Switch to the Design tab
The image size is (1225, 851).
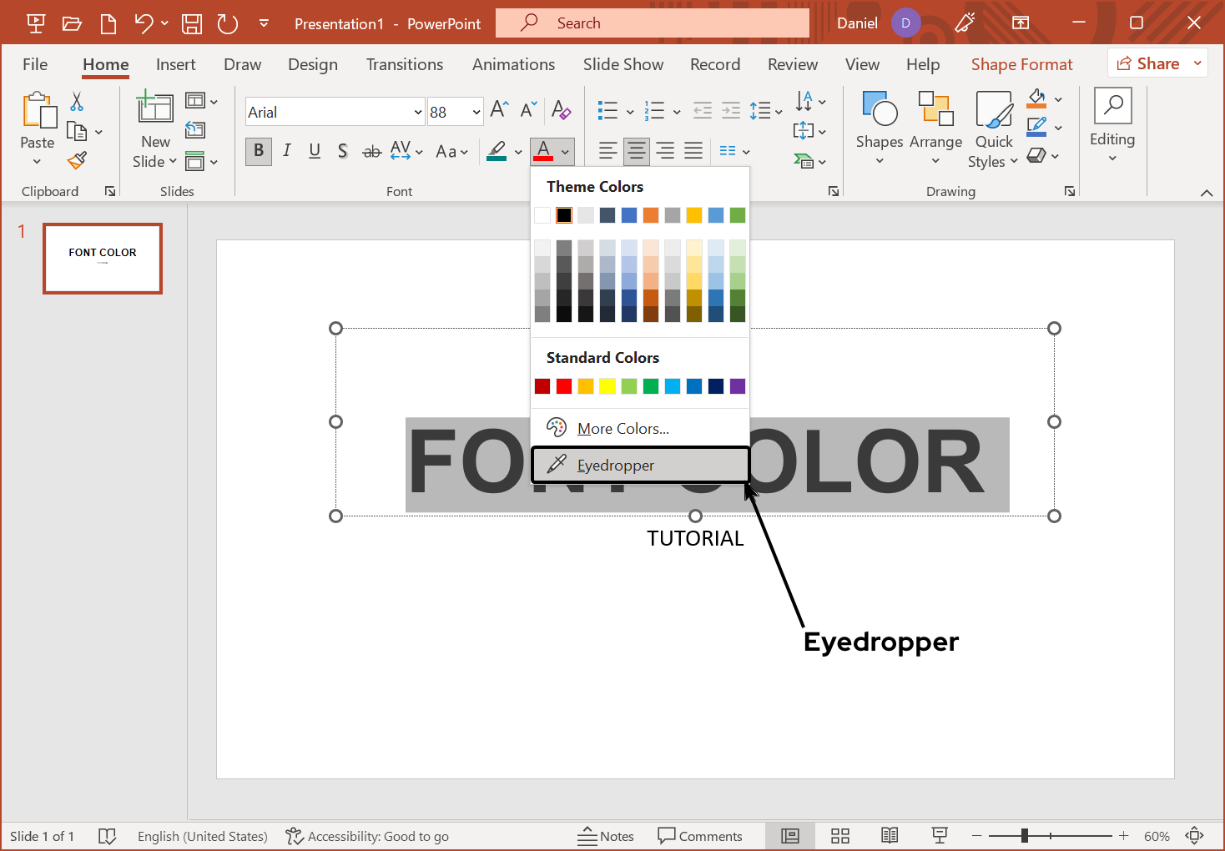(x=313, y=64)
